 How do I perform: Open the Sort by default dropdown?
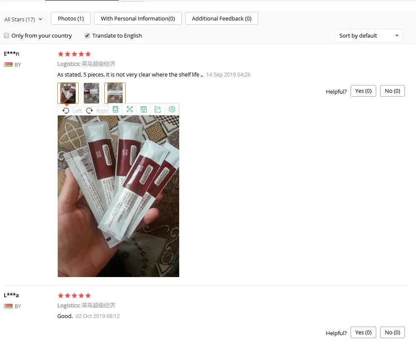pos(369,35)
